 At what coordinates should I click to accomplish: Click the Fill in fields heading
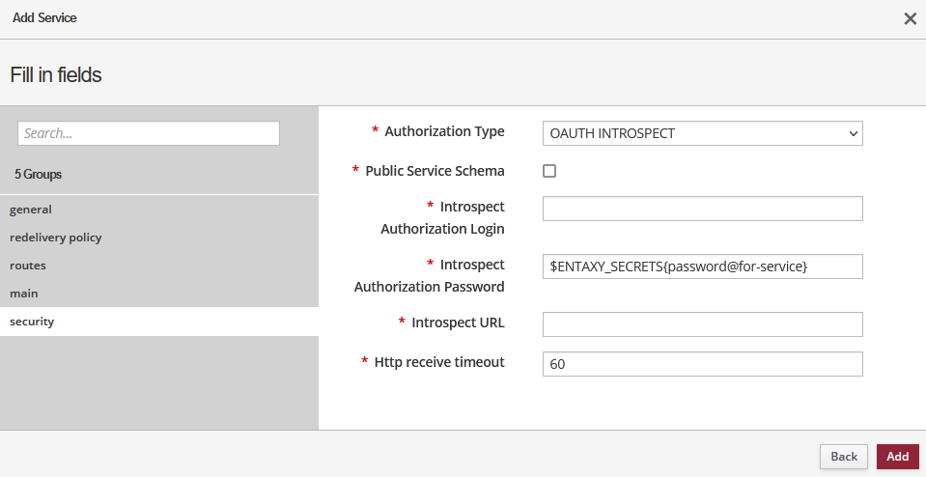[56, 74]
